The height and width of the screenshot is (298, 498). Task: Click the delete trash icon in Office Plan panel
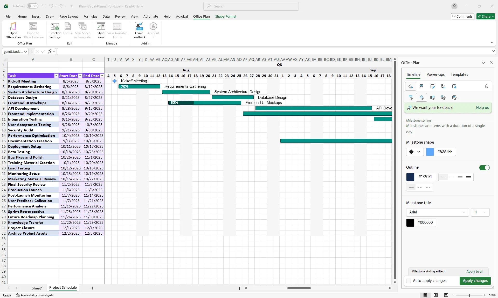[486, 86]
